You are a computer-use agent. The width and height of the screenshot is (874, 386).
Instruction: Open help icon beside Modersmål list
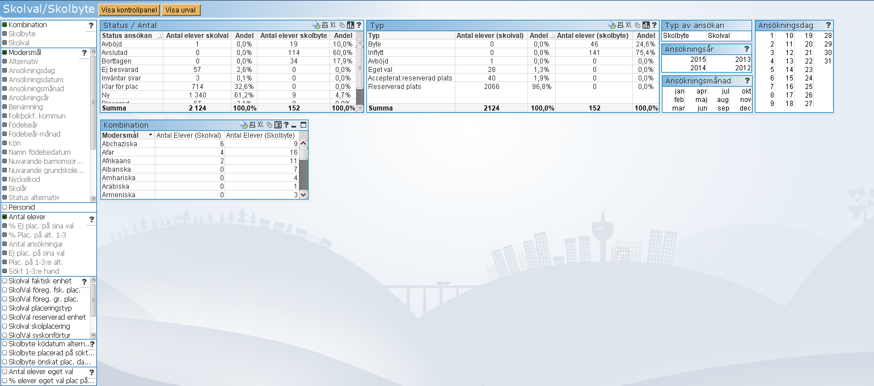coord(85,53)
